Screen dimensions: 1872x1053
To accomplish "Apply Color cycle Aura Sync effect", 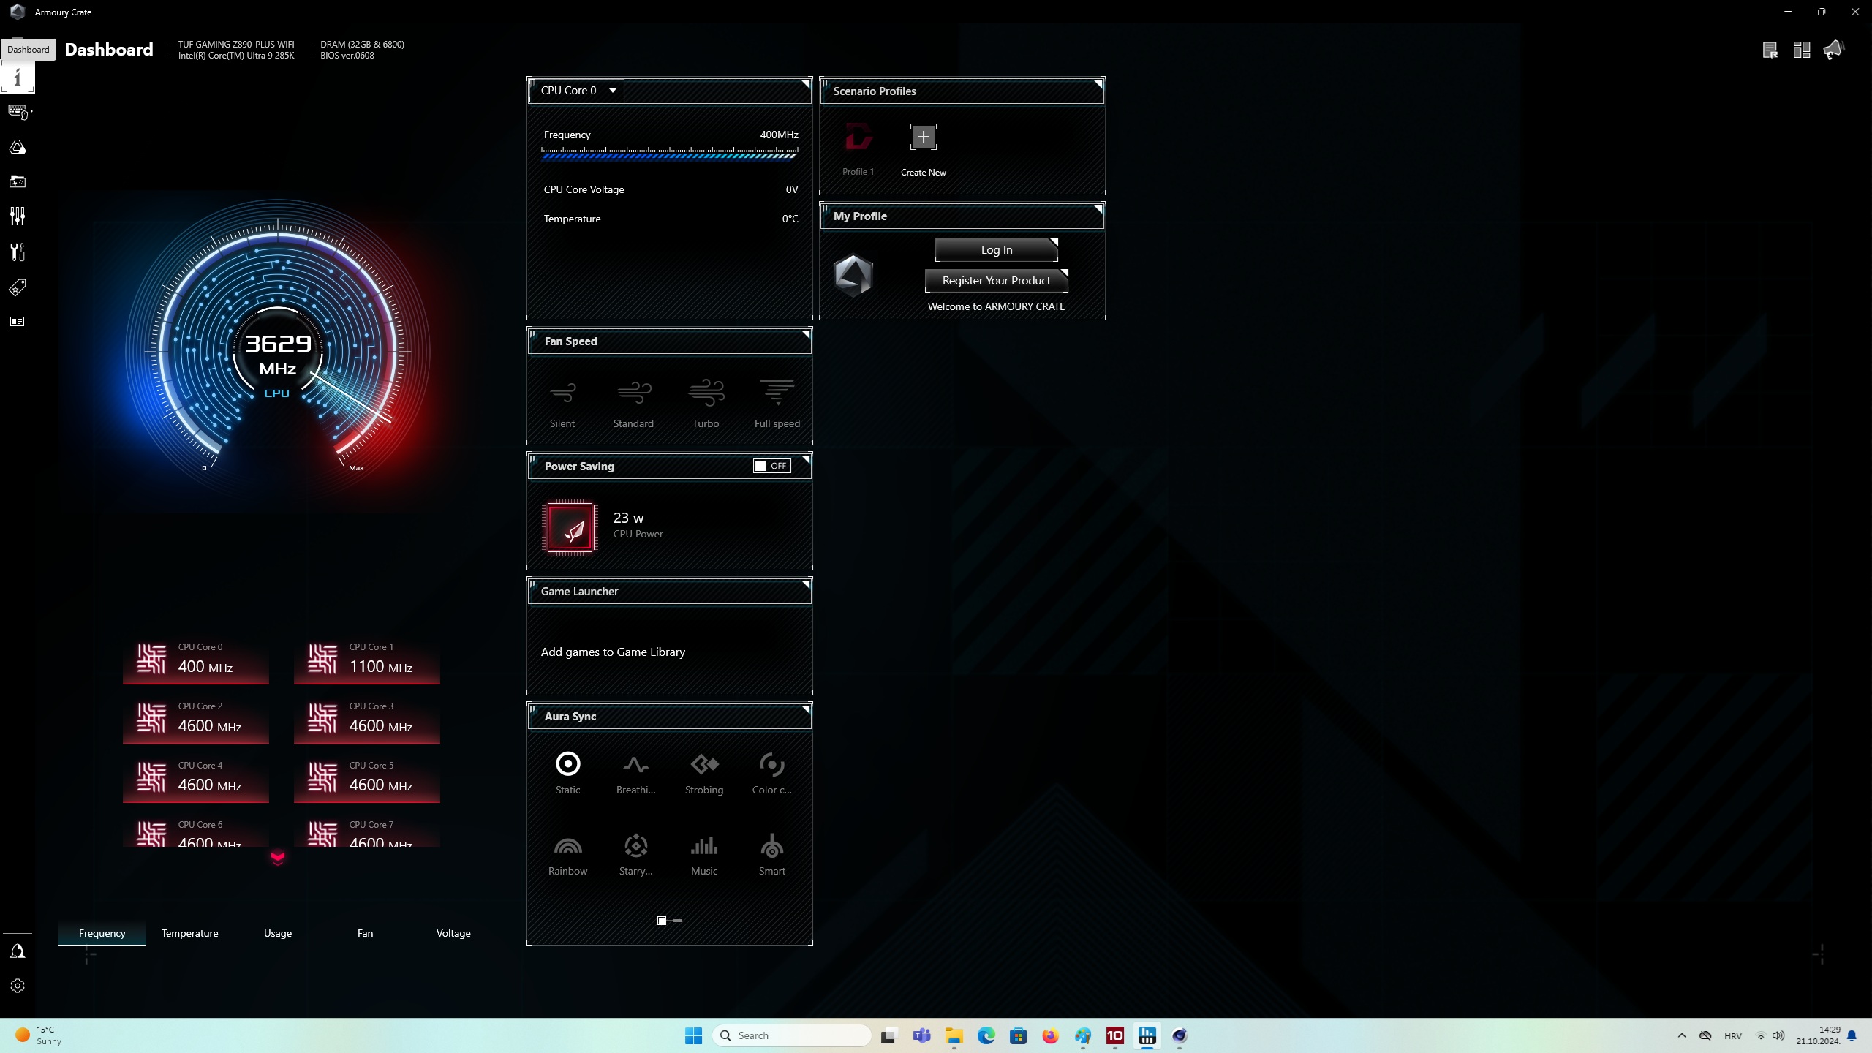I will tap(772, 773).
